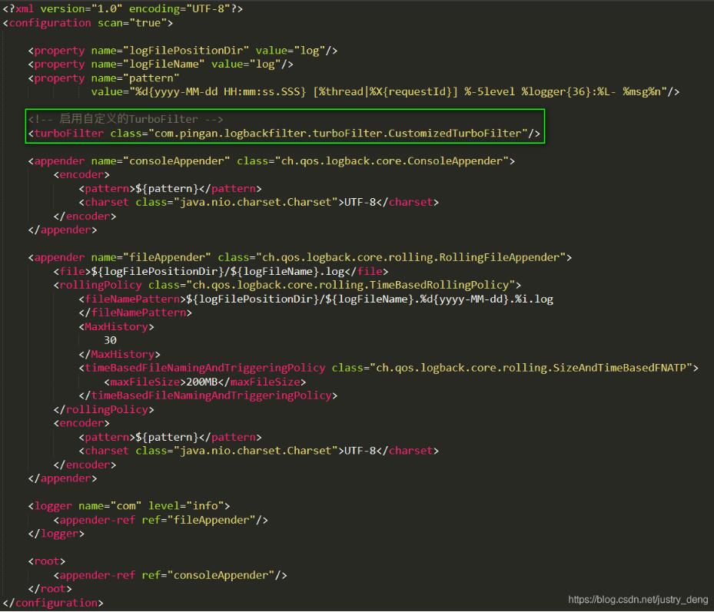Click the XML version declaration line

click(123, 8)
